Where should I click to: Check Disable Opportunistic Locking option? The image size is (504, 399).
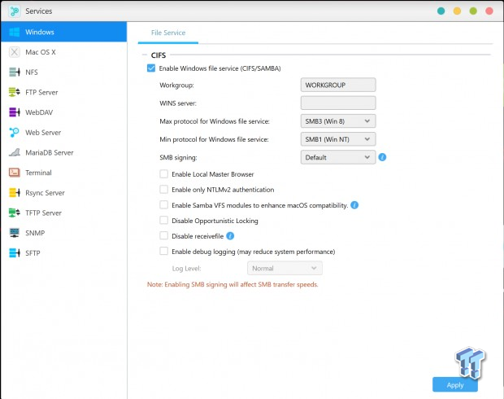(164, 221)
